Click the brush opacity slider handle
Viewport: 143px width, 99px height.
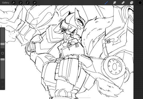point(3,59)
